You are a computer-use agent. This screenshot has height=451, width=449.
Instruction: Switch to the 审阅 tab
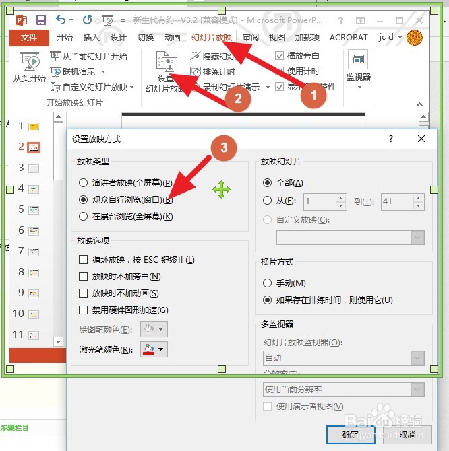(x=251, y=38)
